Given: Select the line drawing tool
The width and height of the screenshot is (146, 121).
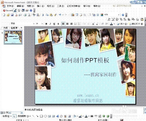Looking at the screenshot, I should pyautogui.click(x=33, y=116).
